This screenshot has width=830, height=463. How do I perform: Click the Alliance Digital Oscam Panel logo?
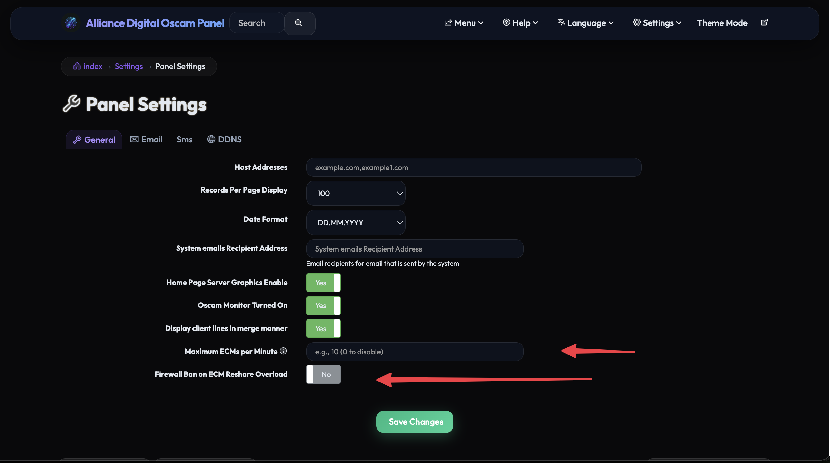71,23
